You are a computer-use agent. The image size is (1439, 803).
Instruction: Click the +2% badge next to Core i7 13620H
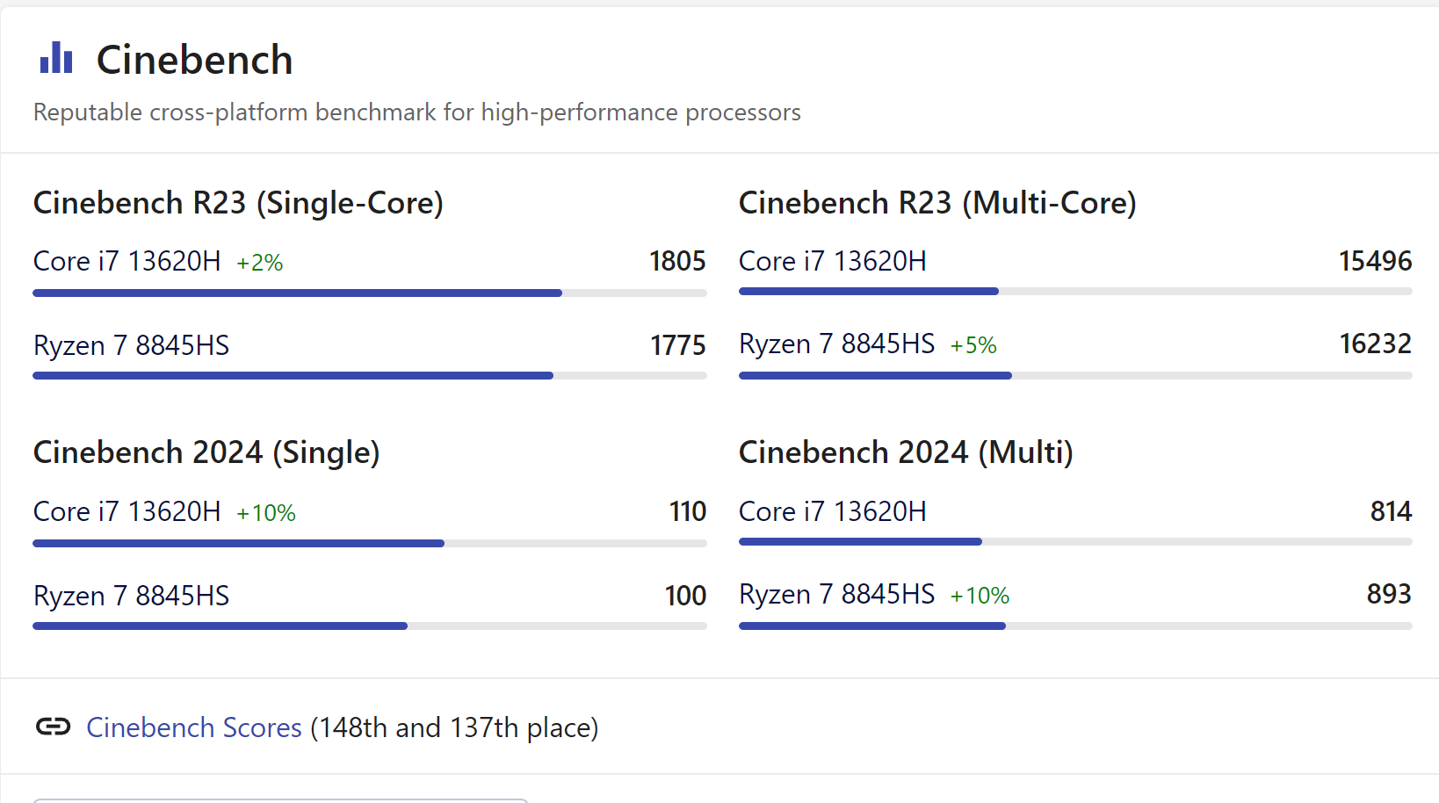click(260, 263)
